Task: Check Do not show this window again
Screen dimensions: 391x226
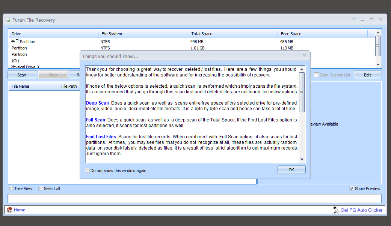Action: 87,171
